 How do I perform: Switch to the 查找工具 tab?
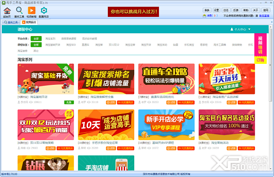(11, 22)
